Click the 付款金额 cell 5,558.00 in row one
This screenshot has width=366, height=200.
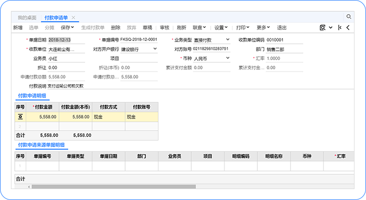click(x=43, y=117)
